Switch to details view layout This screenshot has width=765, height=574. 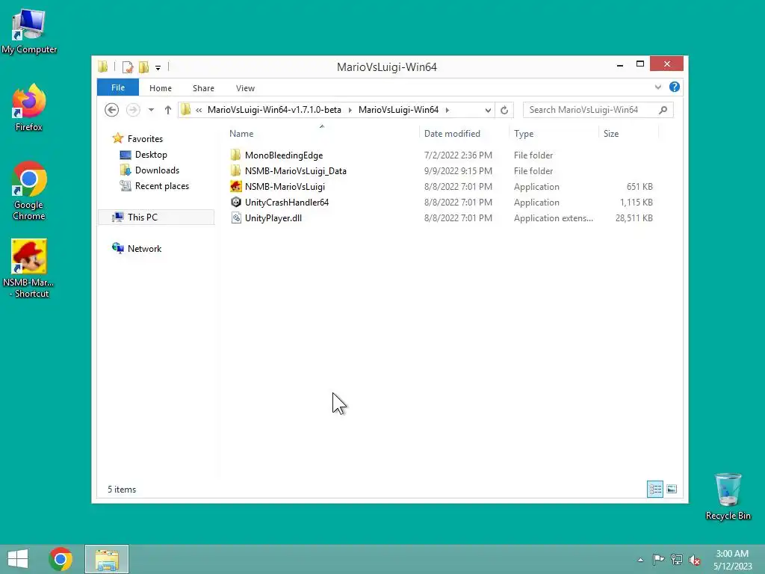(655, 489)
